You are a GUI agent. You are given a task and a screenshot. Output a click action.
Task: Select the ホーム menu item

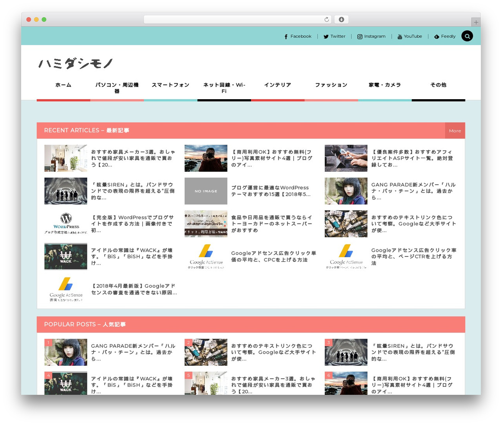64,85
